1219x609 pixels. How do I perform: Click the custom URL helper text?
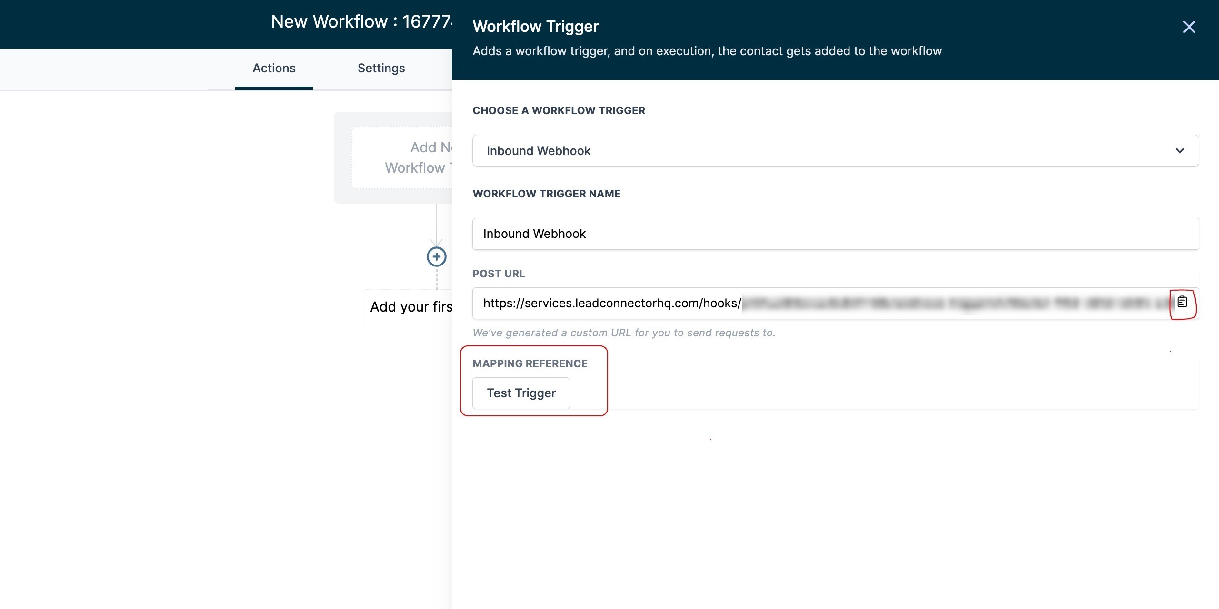pyautogui.click(x=623, y=333)
